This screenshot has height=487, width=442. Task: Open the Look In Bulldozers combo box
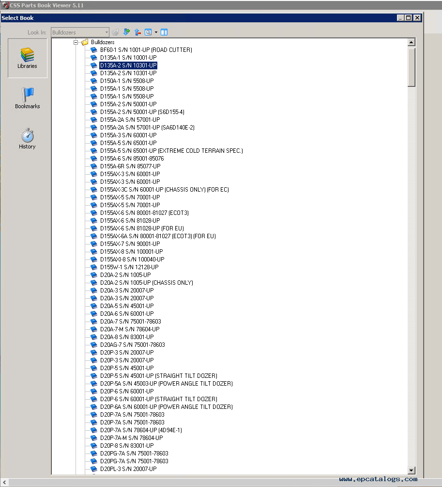tap(80, 32)
